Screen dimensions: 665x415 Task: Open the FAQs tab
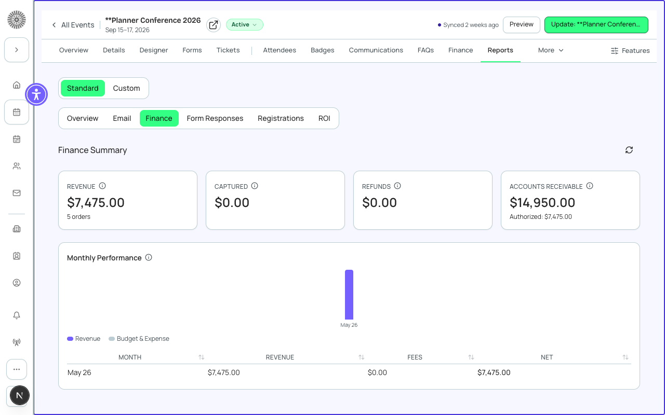click(x=425, y=50)
